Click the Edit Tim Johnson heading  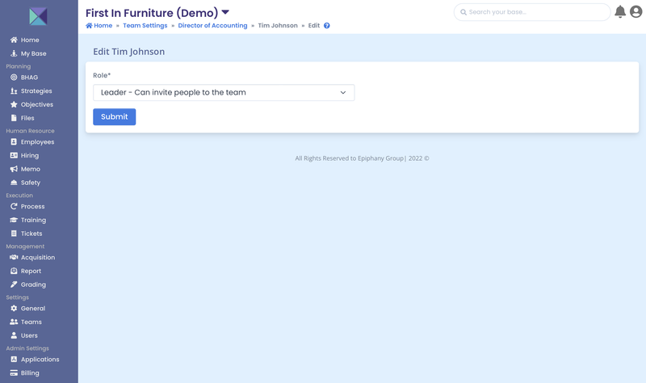coord(129,52)
